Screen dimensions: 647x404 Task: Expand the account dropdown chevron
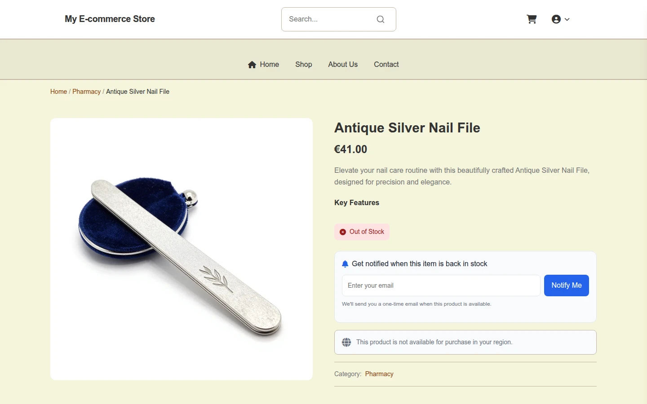[x=567, y=19]
